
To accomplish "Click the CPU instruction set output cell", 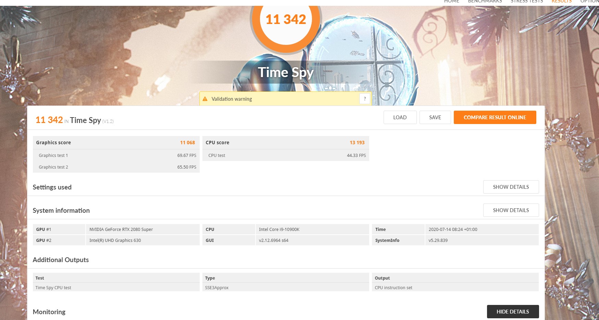I will (455, 288).
